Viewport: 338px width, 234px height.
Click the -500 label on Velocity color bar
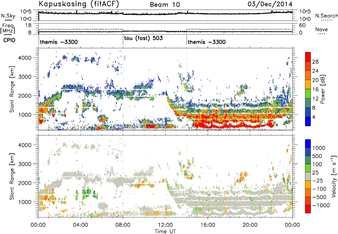[319, 197]
